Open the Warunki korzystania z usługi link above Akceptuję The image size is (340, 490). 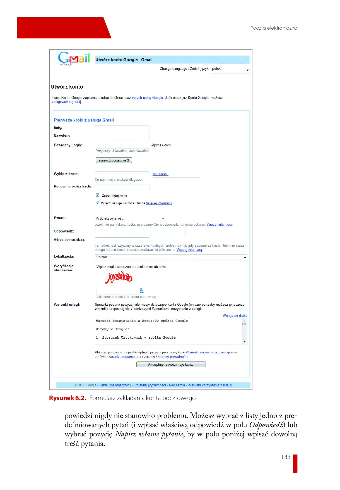pos(208,352)
